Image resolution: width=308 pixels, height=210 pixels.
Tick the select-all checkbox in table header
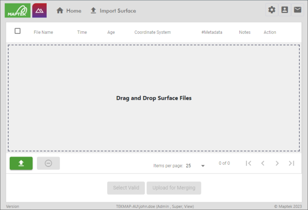click(x=17, y=31)
